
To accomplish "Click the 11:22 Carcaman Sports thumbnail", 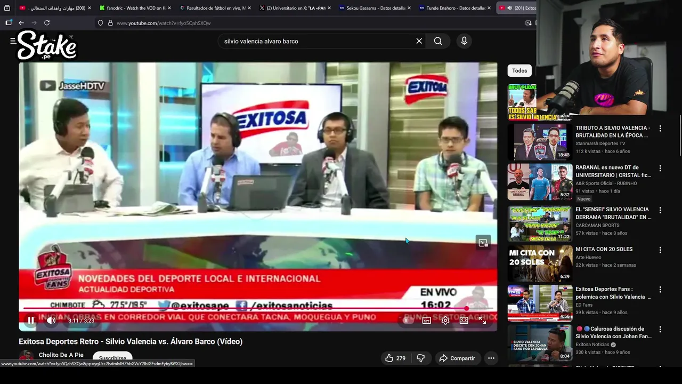I will [540, 223].
